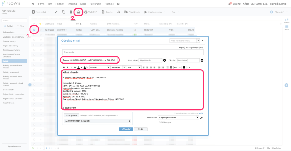291x151 pixels.
Task: Apply underline formatting in email editor
Action: point(71,68)
